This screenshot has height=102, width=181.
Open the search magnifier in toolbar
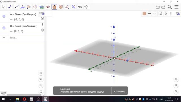(170, 7)
